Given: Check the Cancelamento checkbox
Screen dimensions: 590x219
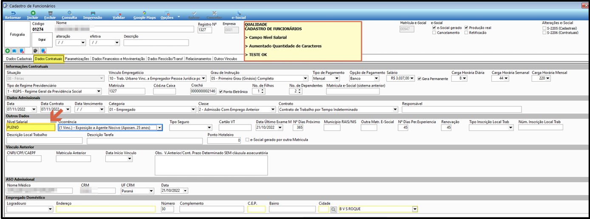Looking at the screenshot, I should click(434, 33).
